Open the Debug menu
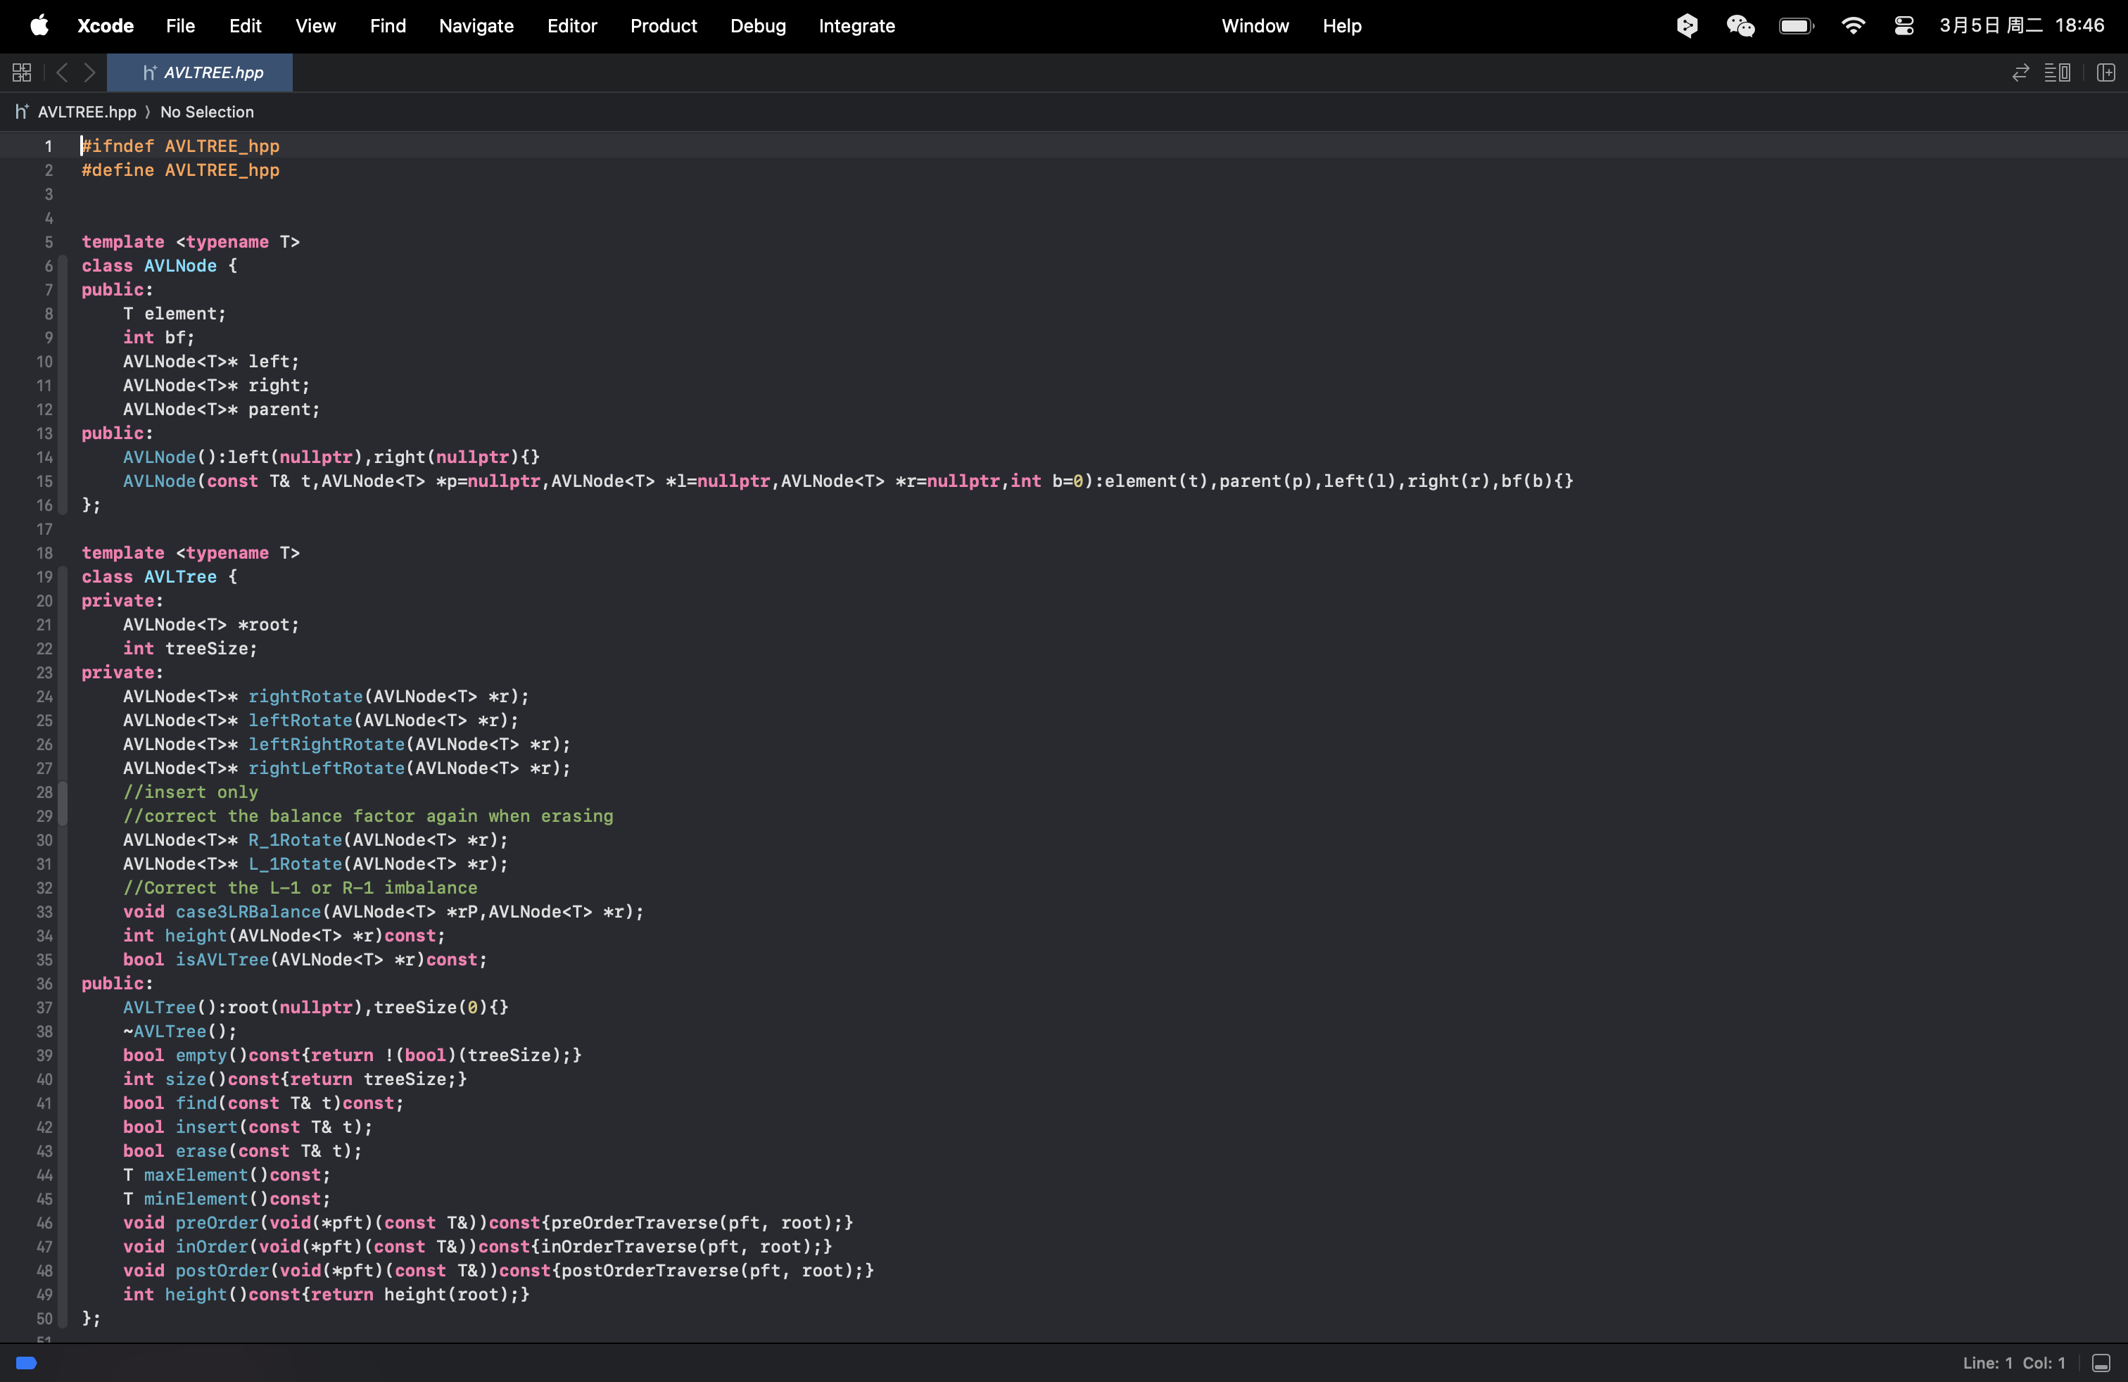The width and height of the screenshot is (2128, 1382). coord(758,26)
